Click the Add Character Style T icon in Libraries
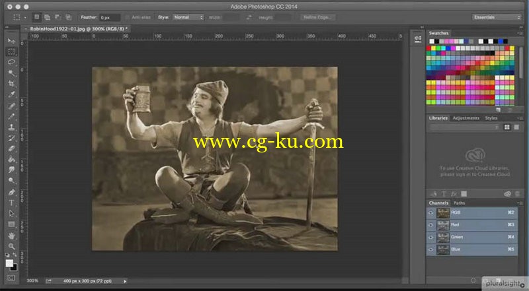529x291 pixels. (x=444, y=193)
